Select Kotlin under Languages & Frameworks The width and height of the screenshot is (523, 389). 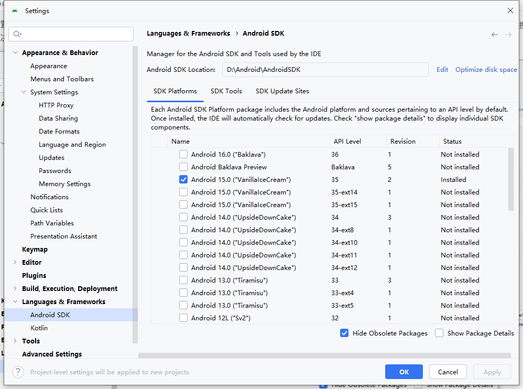(39, 328)
